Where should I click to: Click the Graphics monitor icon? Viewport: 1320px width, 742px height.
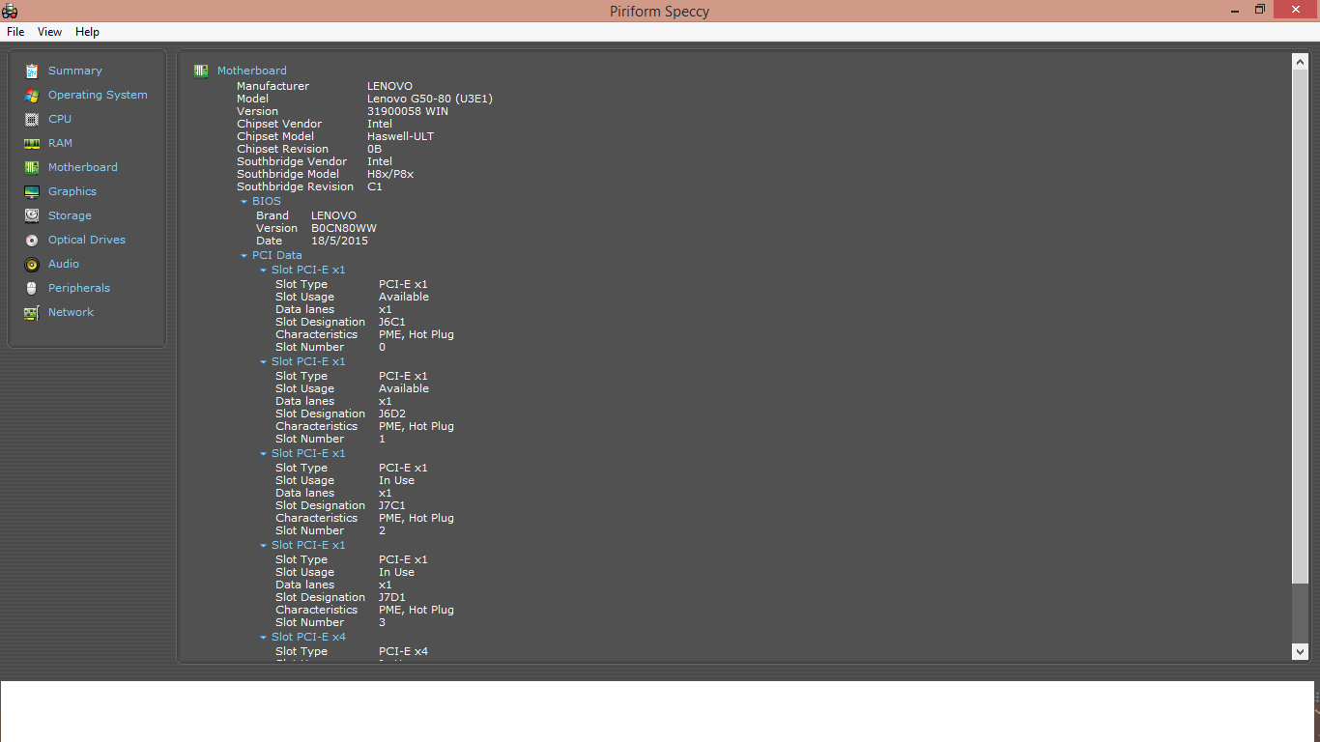click(32, 191)
